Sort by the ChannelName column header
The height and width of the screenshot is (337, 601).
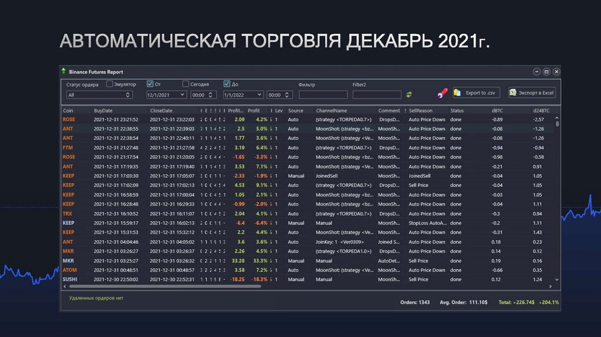click(x=331, y=110)
